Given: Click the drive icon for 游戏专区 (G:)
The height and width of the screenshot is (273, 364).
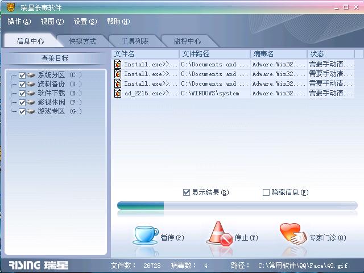Looking at the screenshot, I should [x=31, y=111].
